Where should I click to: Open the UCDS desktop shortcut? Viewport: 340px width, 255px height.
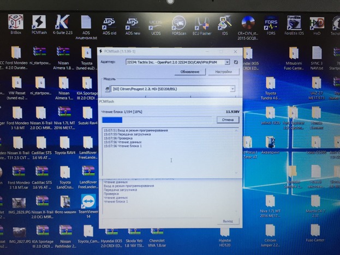156,23
